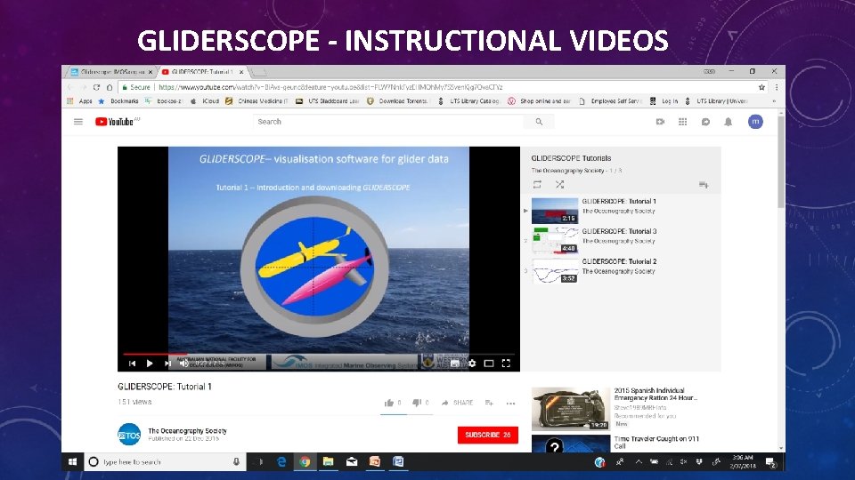The image size is (855, 480).
Task: Open video player settings gear
Action: point(472,363)
